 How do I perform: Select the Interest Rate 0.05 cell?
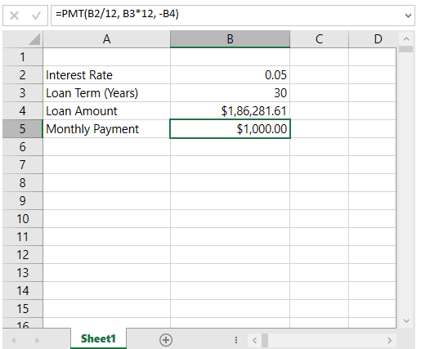click(230, 75)
